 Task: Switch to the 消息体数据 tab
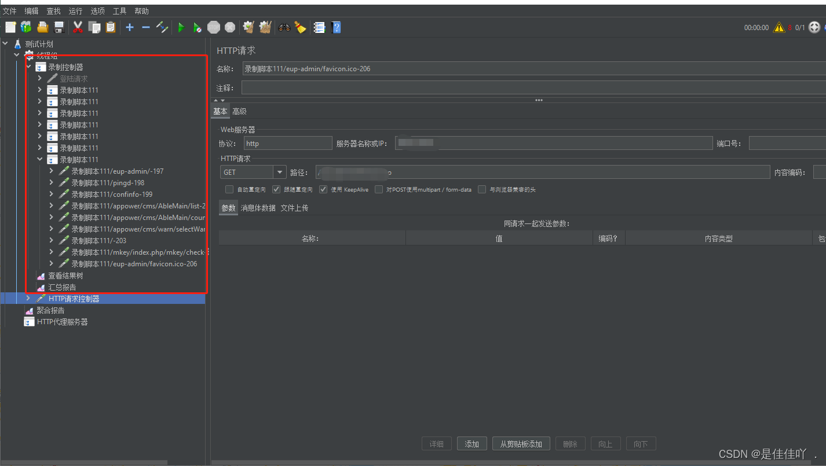(x=258, y=208)
